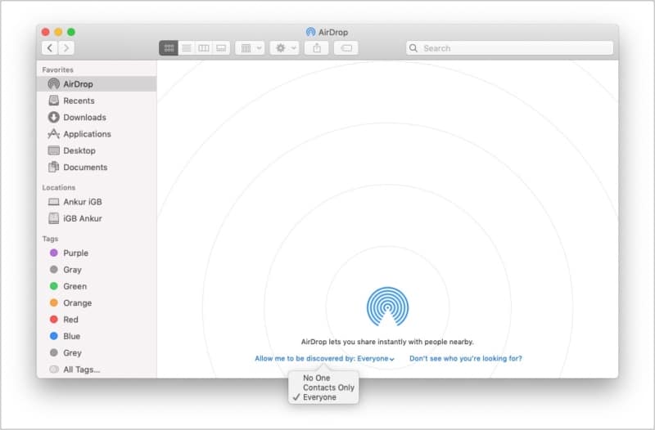Click the large AirDrop radar icon

387,307
